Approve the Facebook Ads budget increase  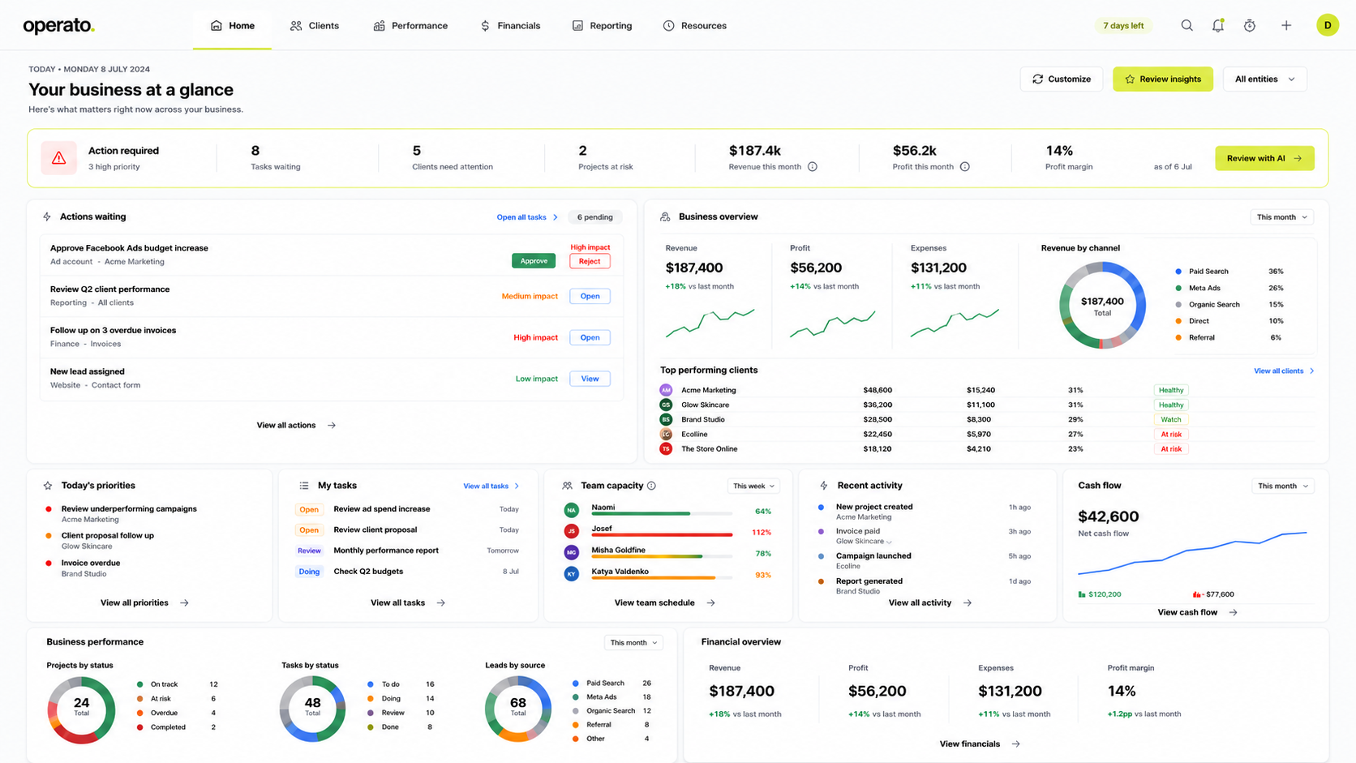[x=534, y=261]
